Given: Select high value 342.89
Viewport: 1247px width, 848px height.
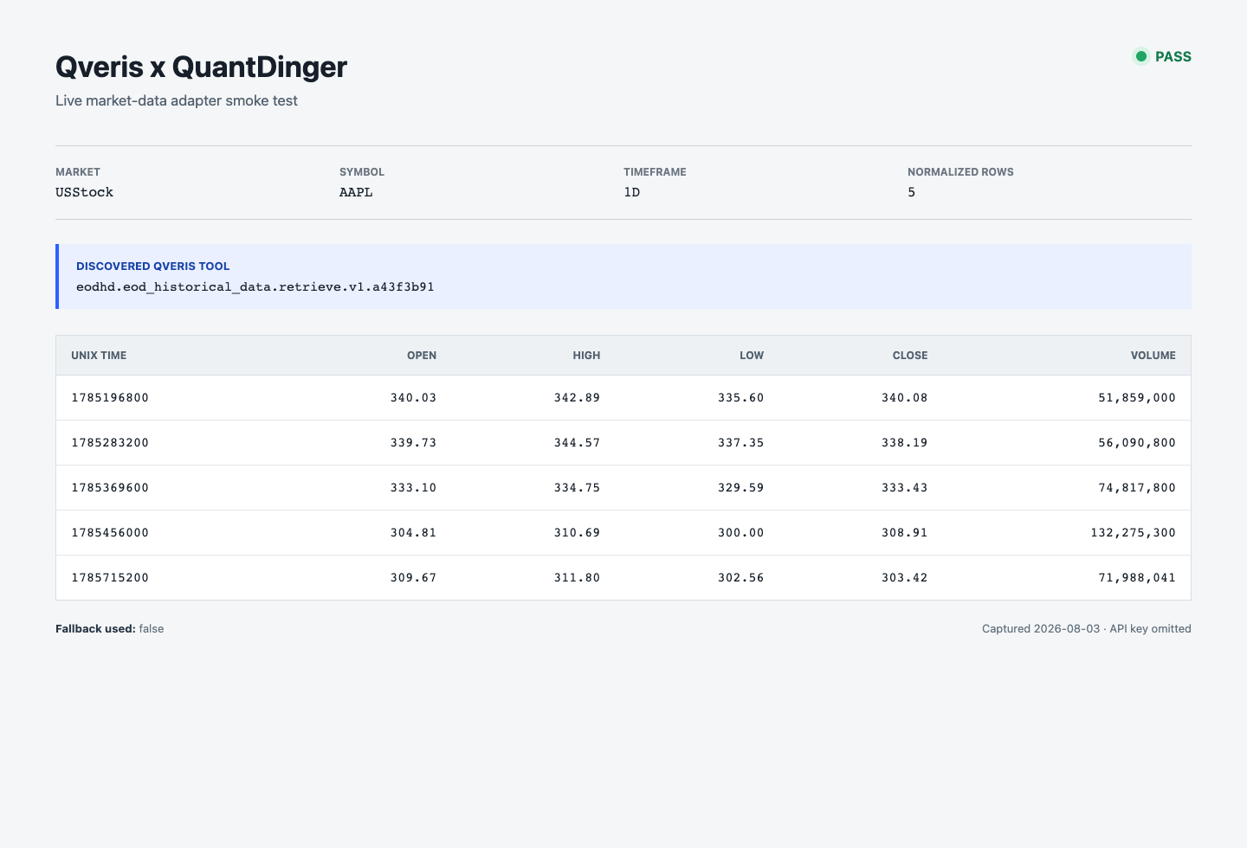Looking at the screenshot, I should 577,398.
